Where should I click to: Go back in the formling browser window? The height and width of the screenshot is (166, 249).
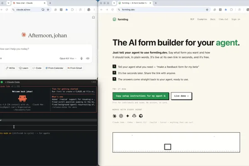pyautogui.click(x=102, y=10)
